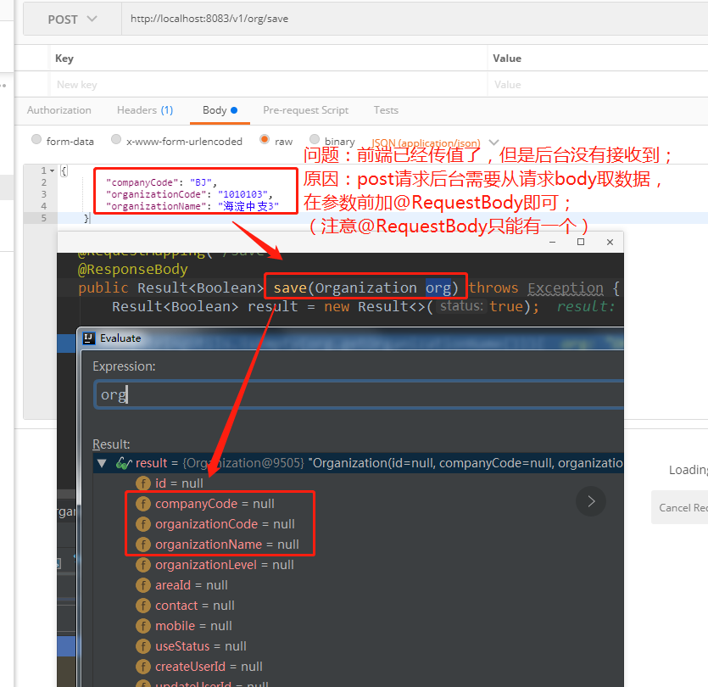Select the Body tab

[220, 110]
